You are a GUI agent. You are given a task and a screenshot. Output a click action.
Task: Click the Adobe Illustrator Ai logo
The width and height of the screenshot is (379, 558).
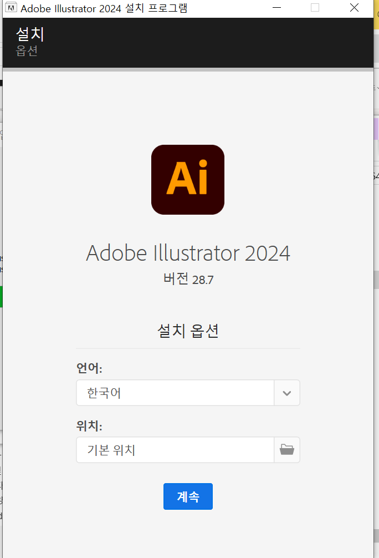point(188,179)
